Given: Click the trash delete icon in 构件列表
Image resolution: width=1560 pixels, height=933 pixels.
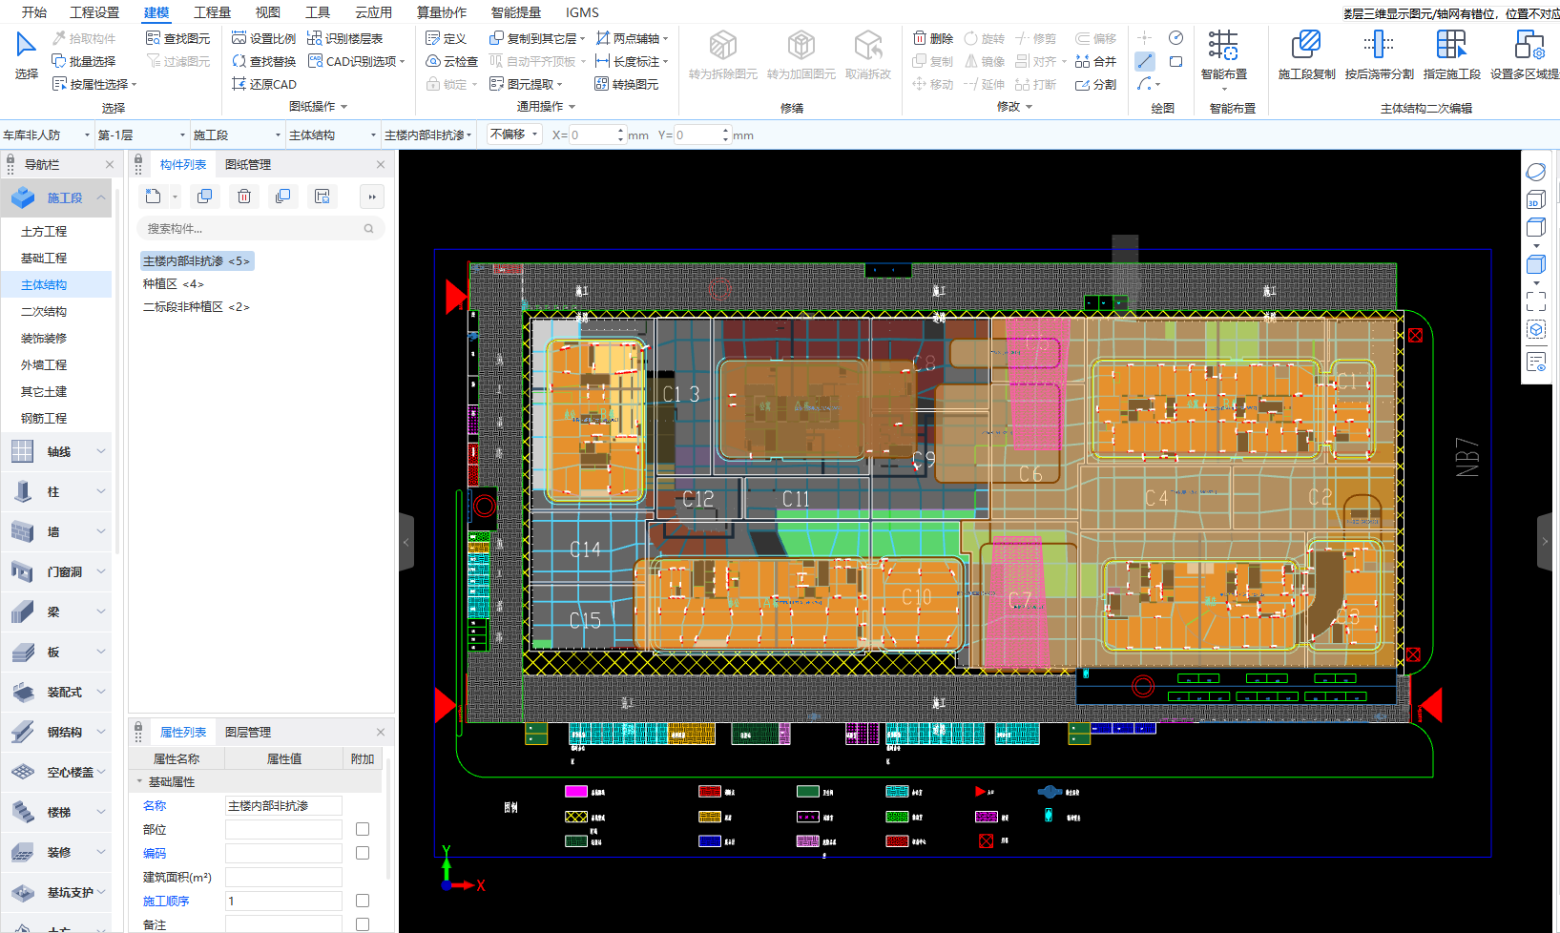Looking at the screenshot, I should [x=244, y=197].
